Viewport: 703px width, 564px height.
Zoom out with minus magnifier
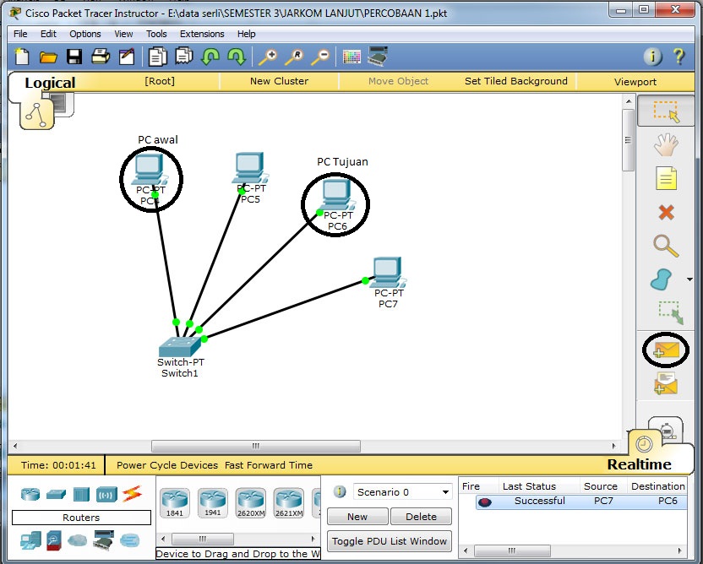pos(320,57)
